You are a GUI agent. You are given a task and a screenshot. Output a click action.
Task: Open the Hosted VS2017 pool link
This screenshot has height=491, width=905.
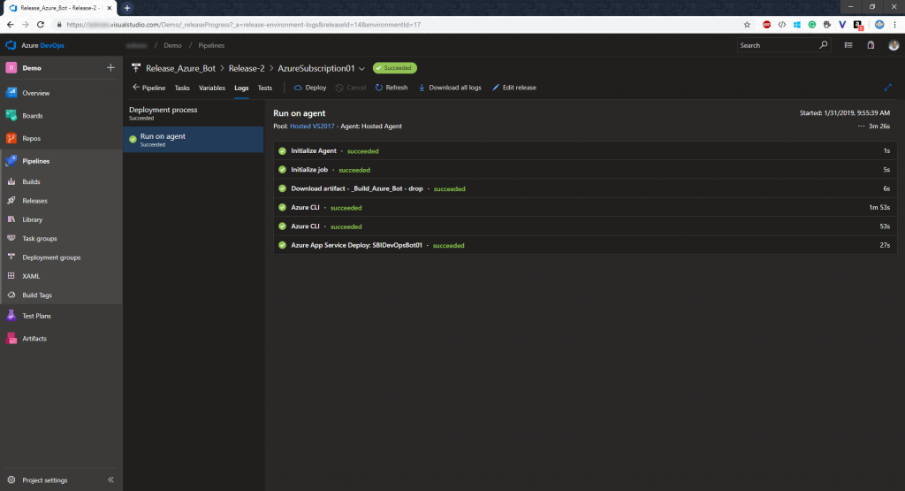(x=312, y=126)
